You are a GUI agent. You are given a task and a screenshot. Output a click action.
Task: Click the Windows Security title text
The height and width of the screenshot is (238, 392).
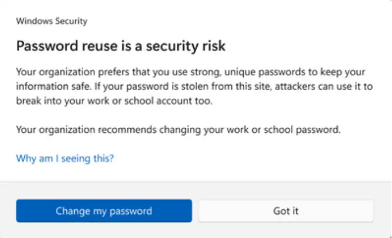(52, 22)
